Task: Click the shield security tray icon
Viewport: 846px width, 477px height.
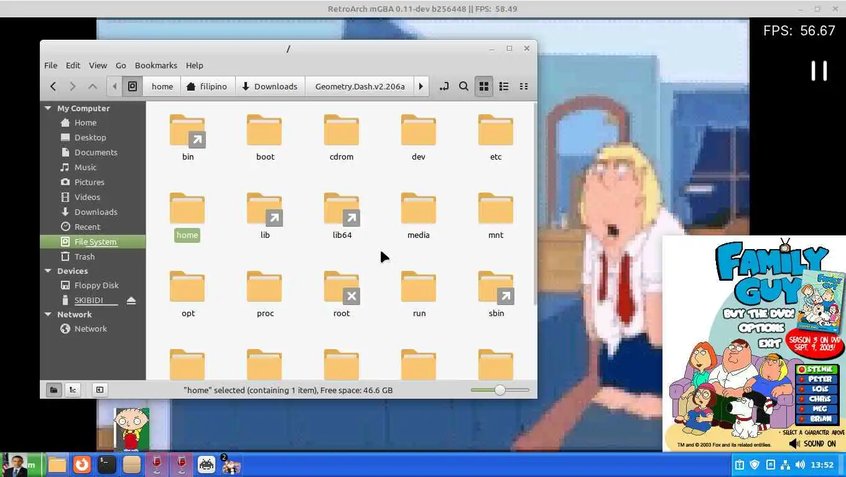Action: coord(755,465)
